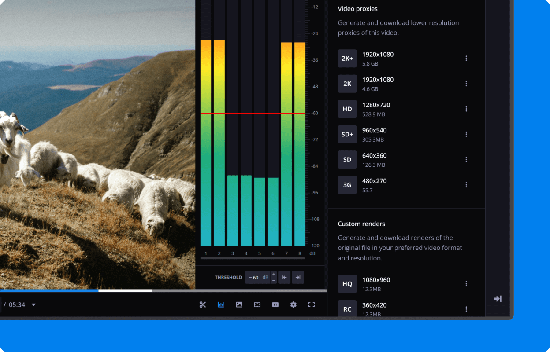
Task: Decrease threshold with minus stepper
Action: pos(274,280)
